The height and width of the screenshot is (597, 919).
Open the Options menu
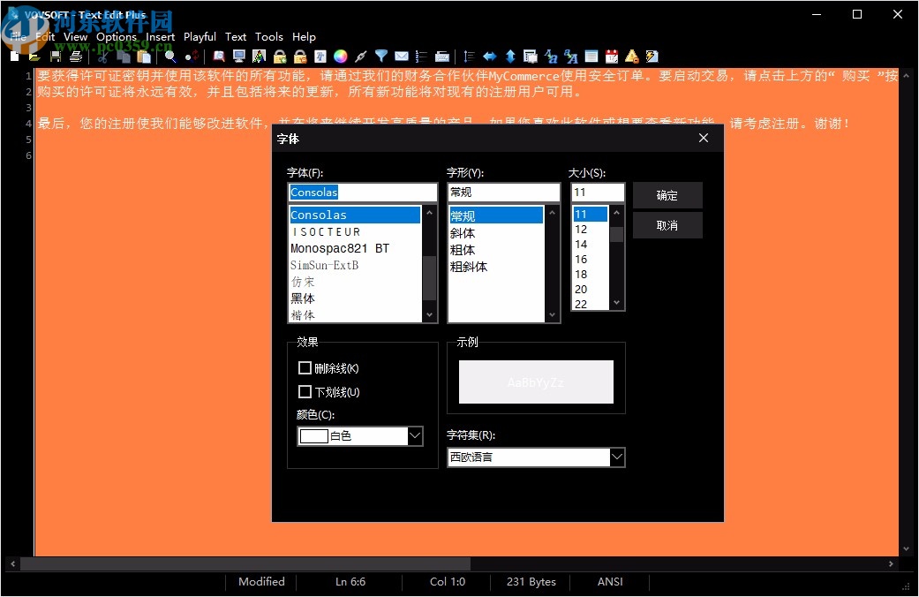(117, 37)
